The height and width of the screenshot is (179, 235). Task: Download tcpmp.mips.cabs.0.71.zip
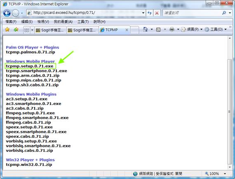click(x=33, y=80)
